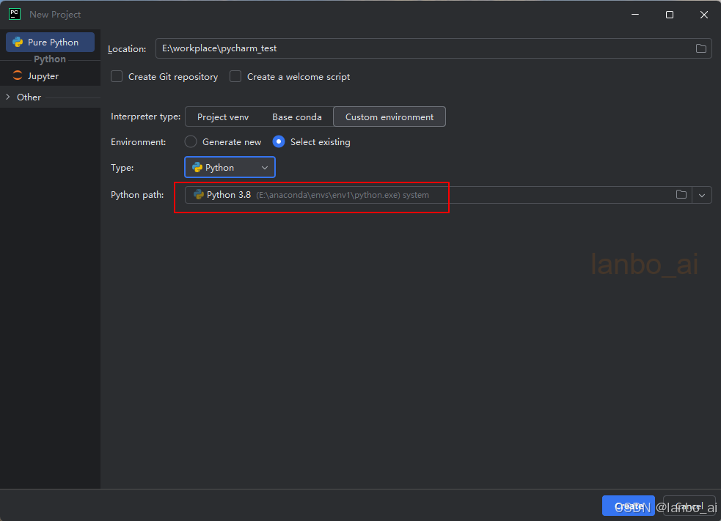Screen dimensions: 721x521
Task: Select the Select existing radio button
Action: coord(279,141)
